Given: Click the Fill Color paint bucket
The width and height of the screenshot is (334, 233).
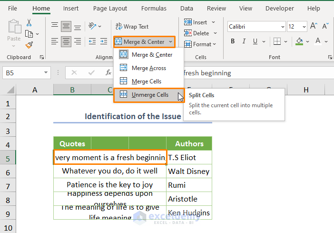Looking at the screenshot, I should click(299, 41).
